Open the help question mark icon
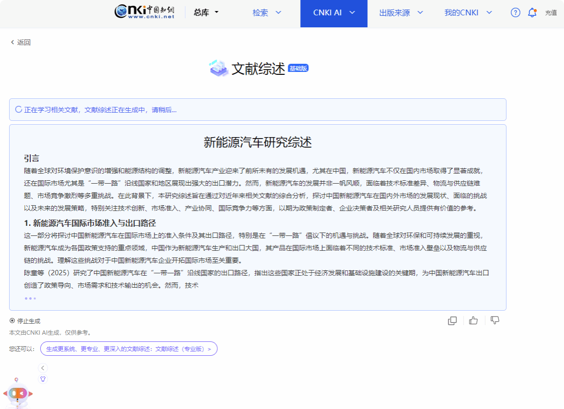The width and height of the screenshot is (564, 409). (515, 13)
